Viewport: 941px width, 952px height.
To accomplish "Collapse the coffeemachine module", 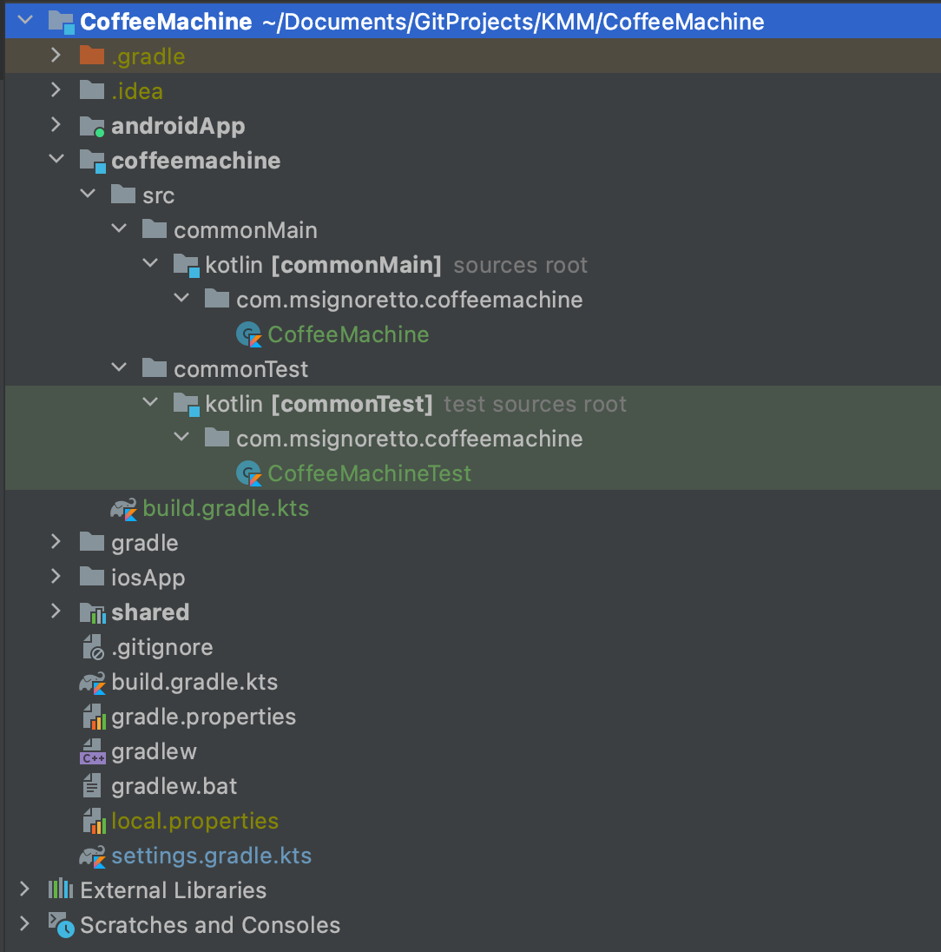I will pos(56,160).
